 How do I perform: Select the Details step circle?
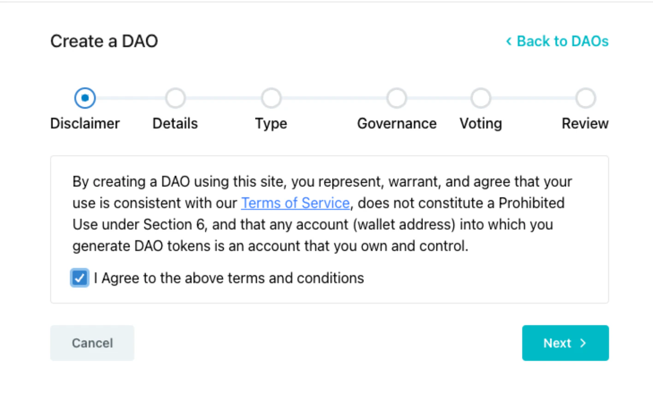(x=175, y=98)
